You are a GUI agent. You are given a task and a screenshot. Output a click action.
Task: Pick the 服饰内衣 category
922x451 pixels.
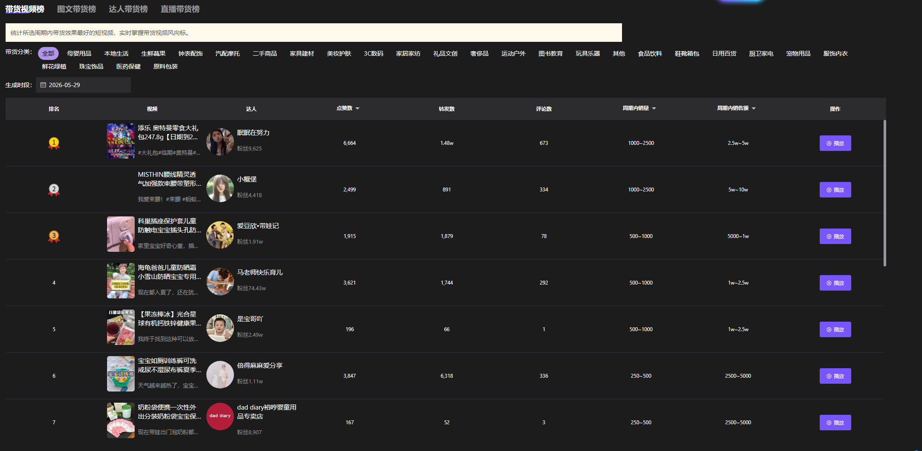(835, 53)
